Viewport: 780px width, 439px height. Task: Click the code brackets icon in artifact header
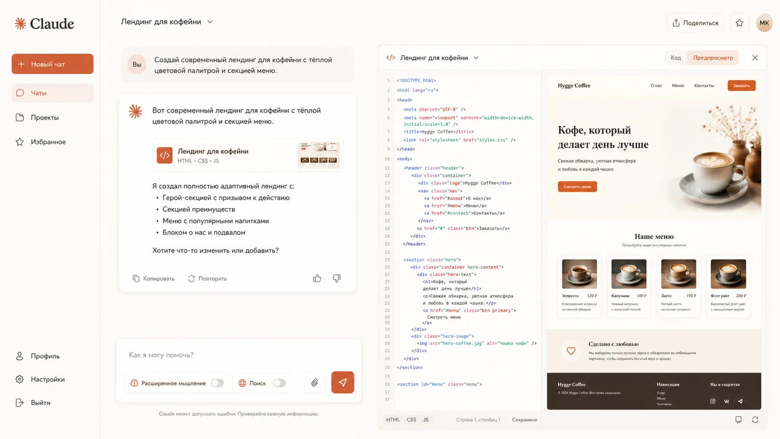point(391,58)
